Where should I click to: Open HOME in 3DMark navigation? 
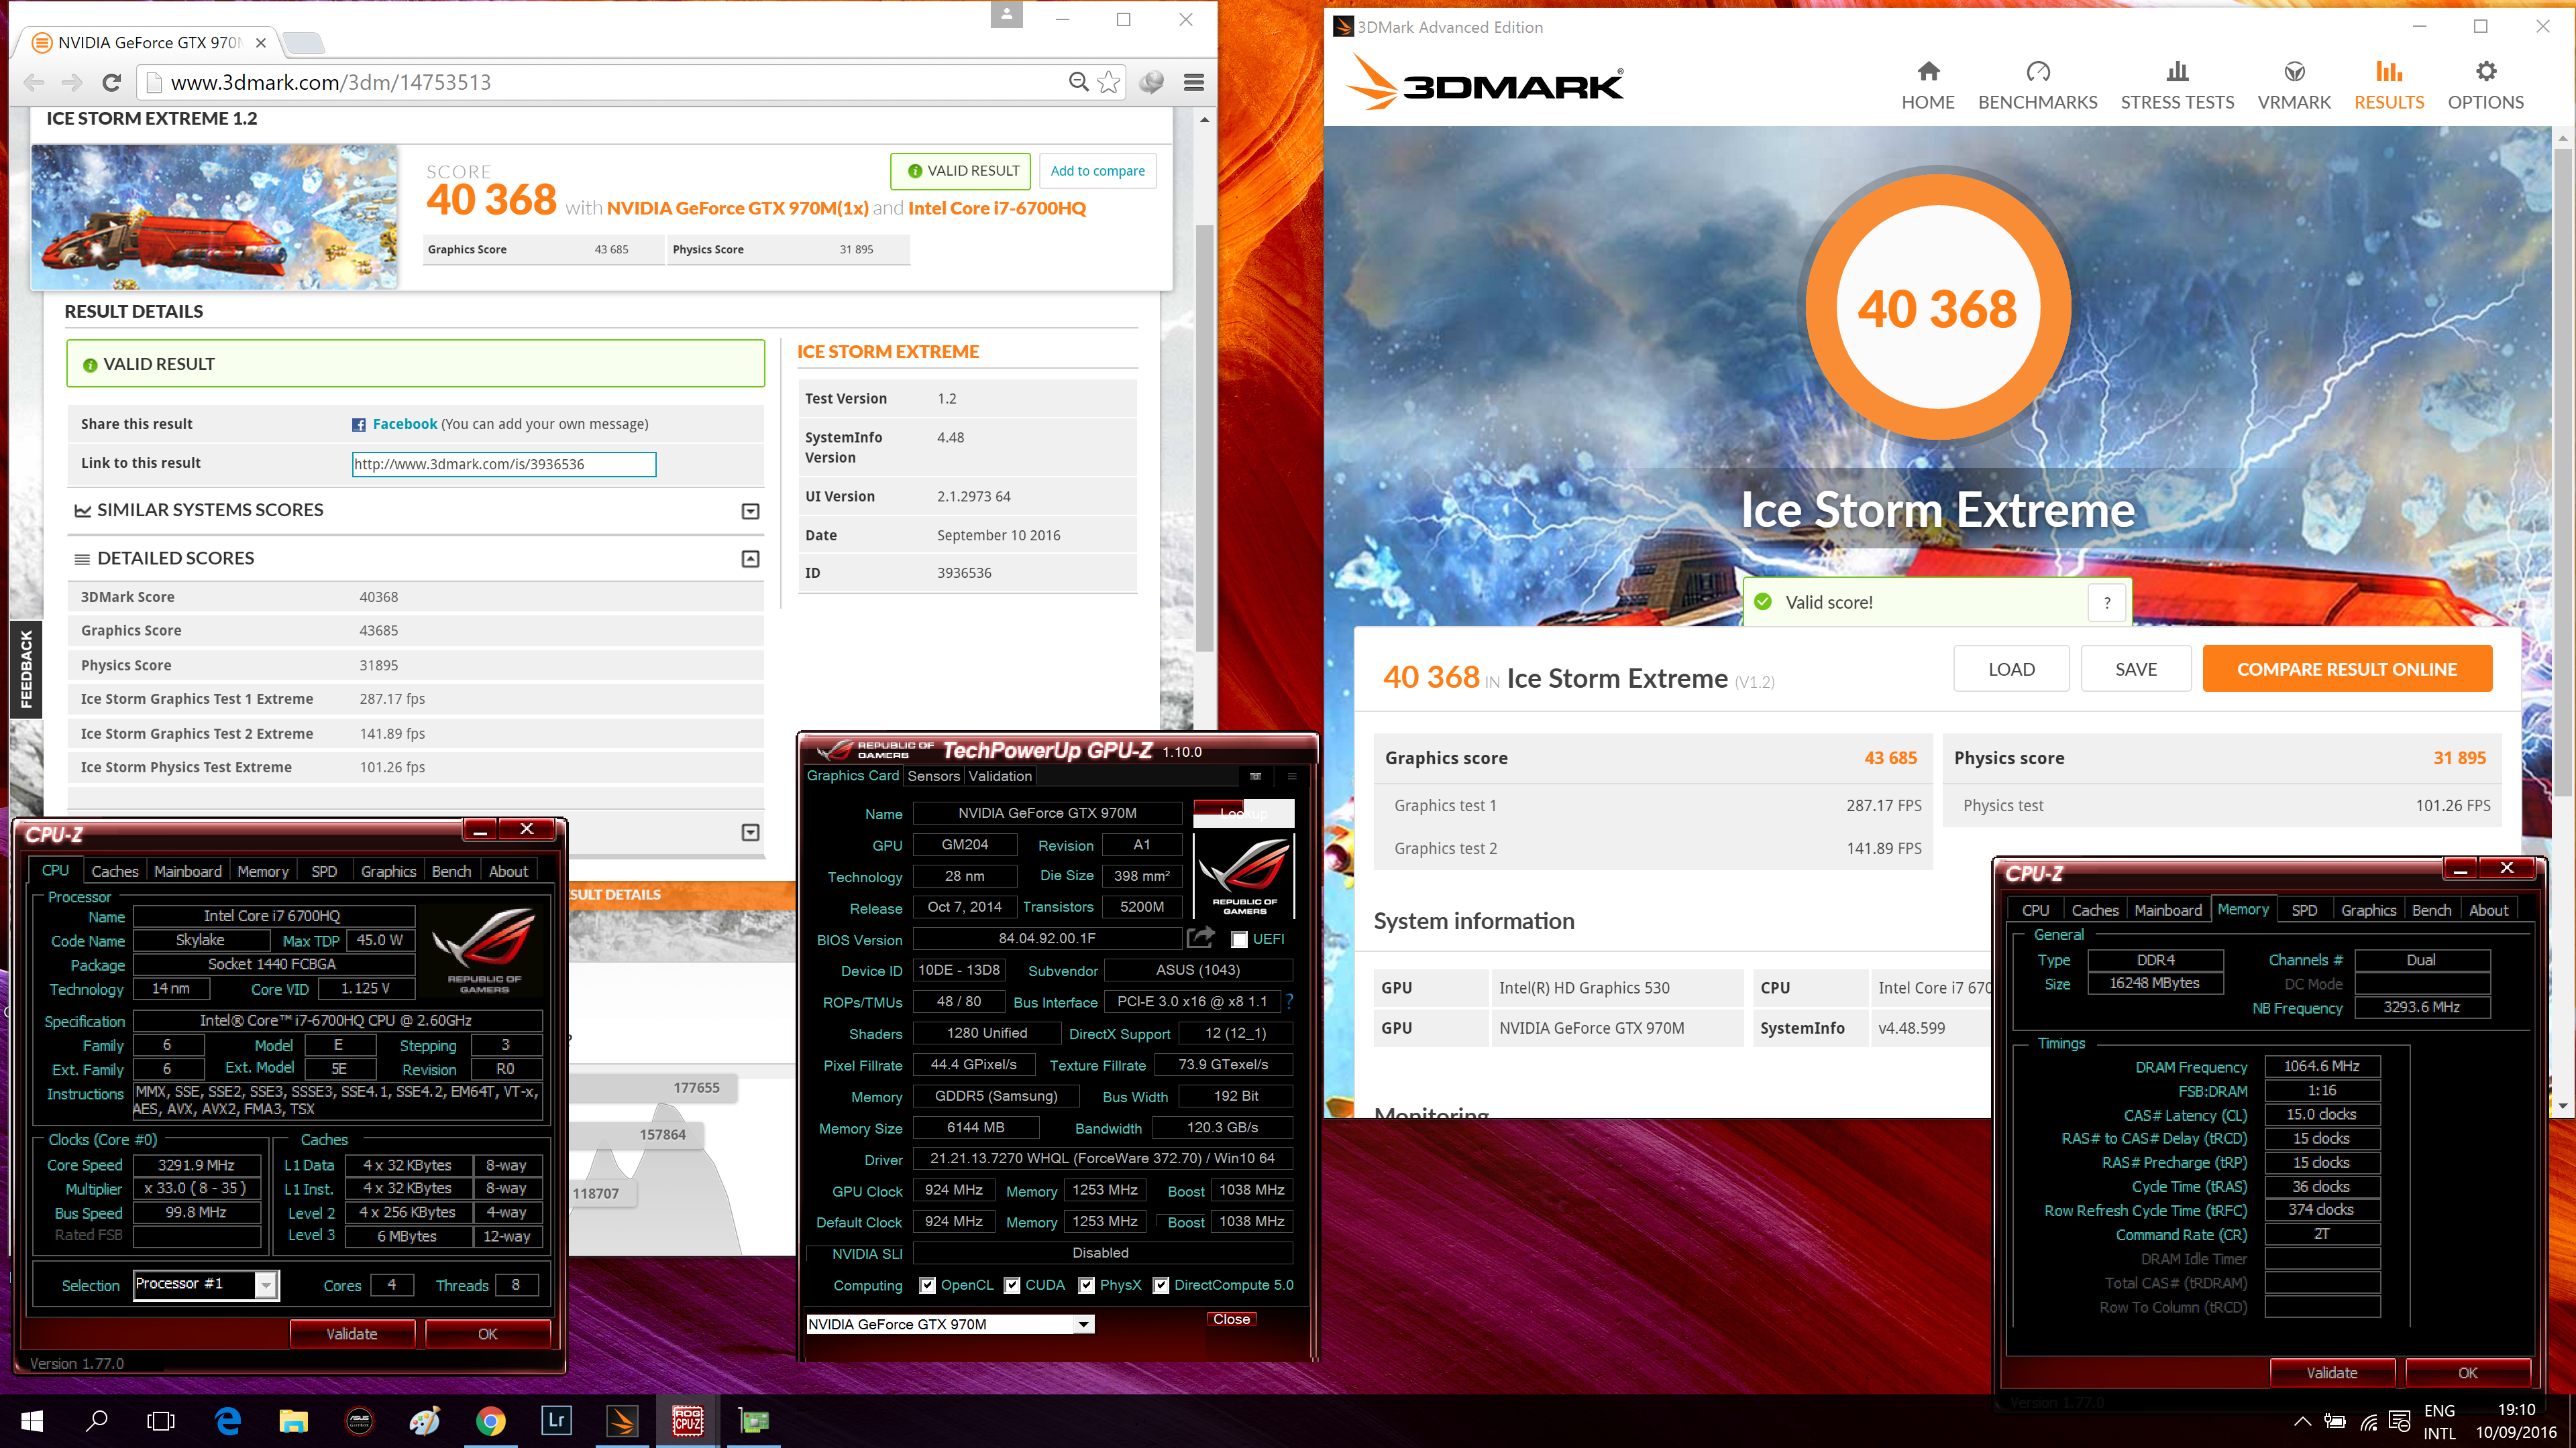tap(1927, 85)
